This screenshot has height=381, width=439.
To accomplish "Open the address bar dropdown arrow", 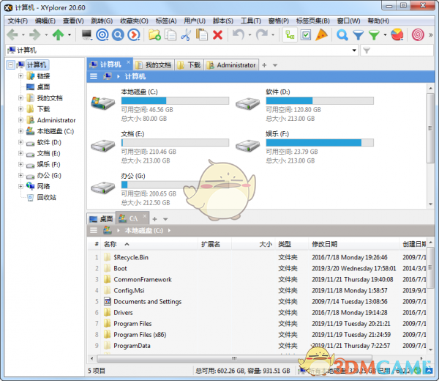I will tap(354, 51).
